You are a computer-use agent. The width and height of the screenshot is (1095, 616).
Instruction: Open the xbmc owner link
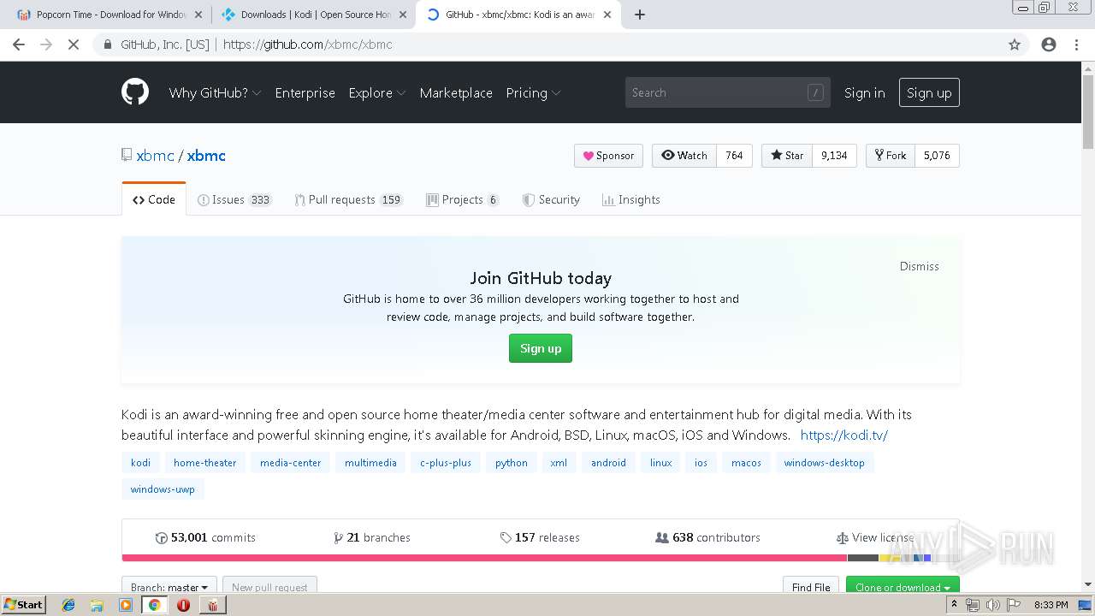pyautogui.click(x=155, y=155)
